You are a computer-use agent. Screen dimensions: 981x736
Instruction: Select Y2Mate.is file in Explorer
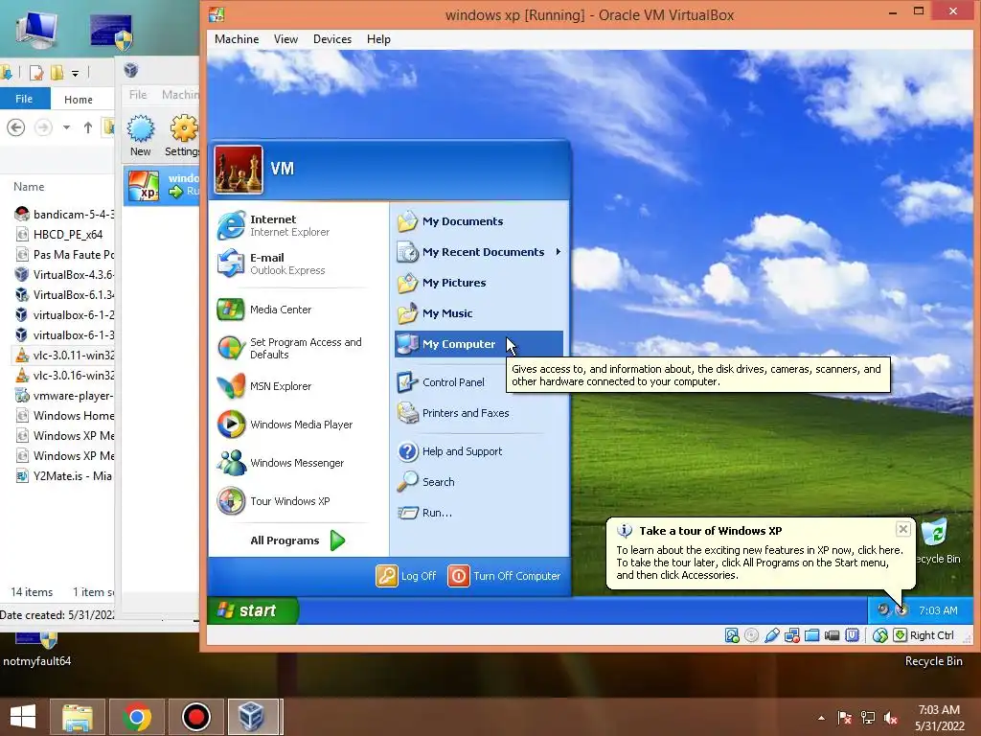pos(63,476)
